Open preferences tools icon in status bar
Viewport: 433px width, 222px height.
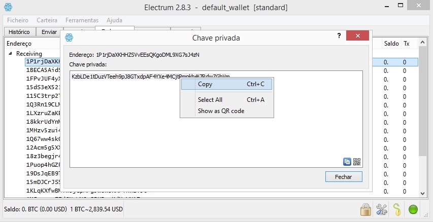382,210
